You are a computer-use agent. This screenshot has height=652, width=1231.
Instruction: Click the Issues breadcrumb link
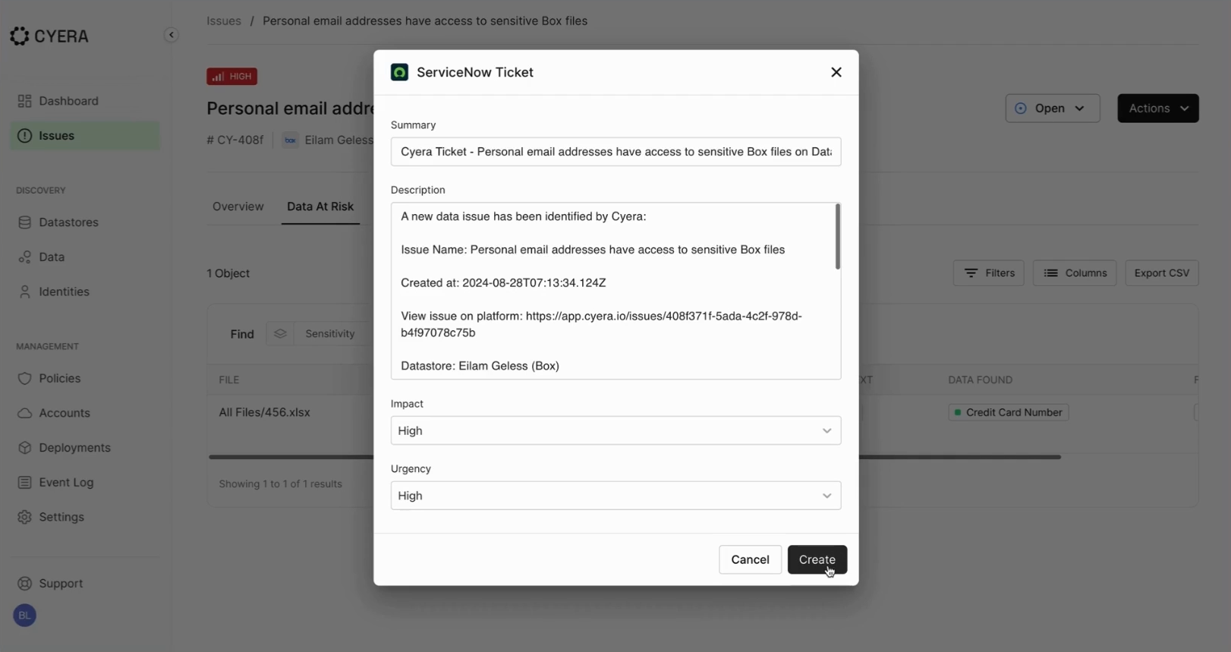224,21
